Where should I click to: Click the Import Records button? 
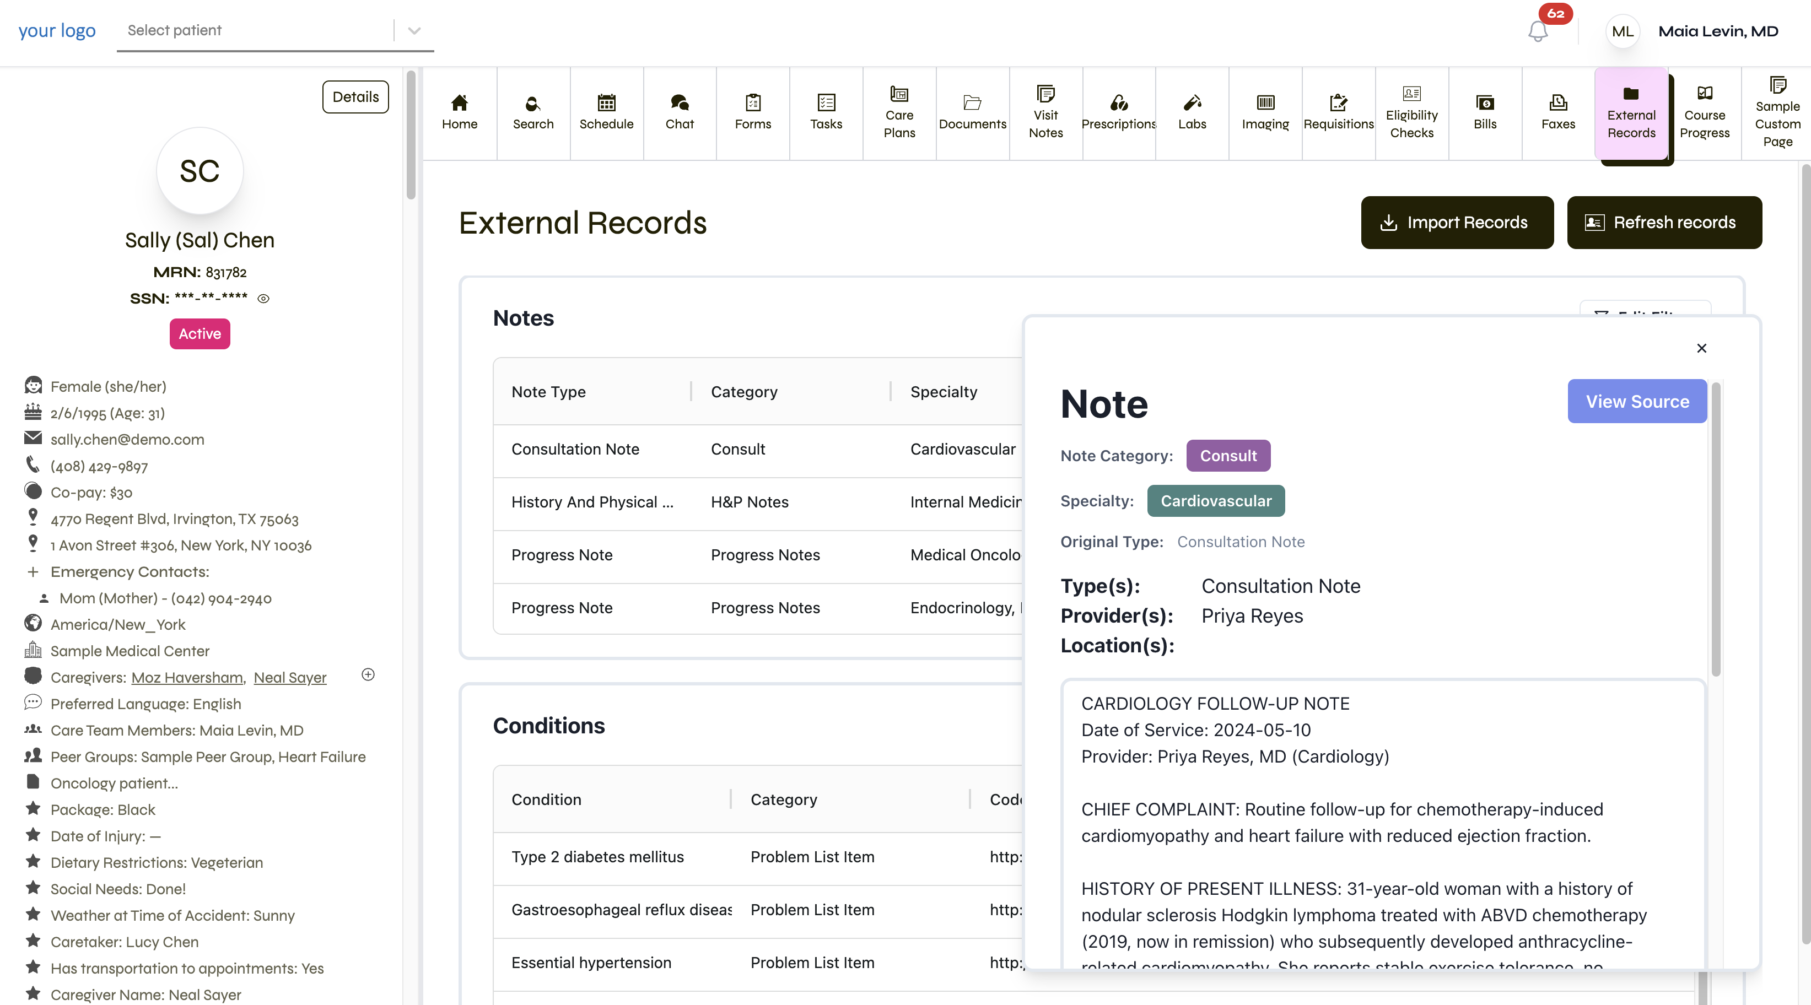(1457, 222)
